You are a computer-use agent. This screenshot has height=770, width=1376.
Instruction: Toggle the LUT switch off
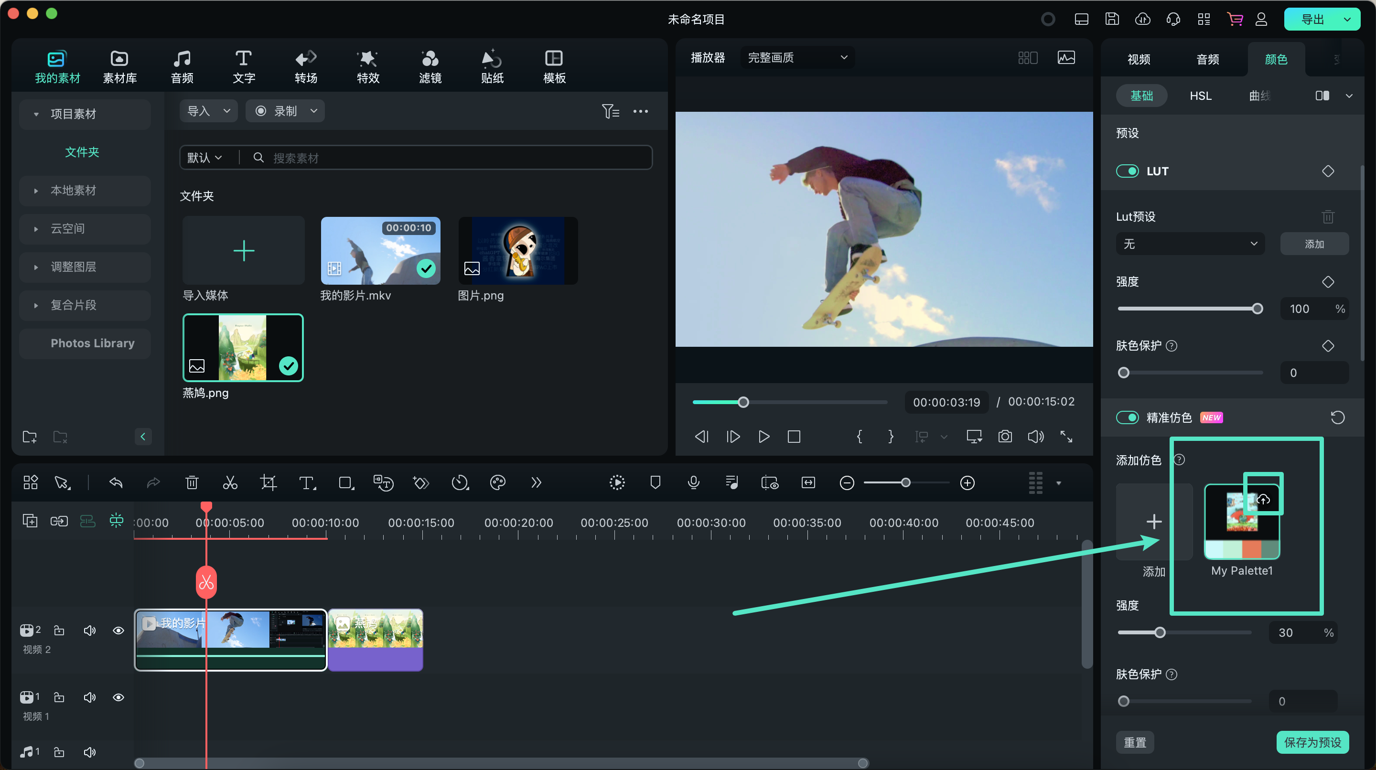[x=1127, y=171]
